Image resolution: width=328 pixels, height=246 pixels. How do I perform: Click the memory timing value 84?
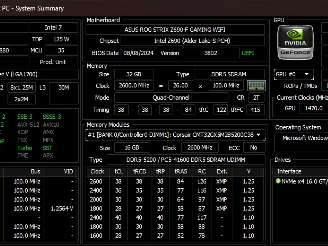coord(188,110)
